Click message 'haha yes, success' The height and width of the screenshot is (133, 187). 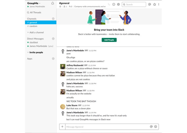click(x=75, y=86)
